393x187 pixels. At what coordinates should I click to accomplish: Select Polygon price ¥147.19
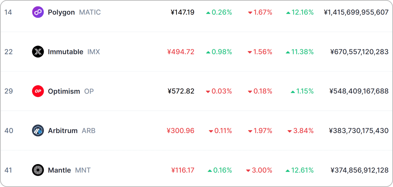pos(183,12)
